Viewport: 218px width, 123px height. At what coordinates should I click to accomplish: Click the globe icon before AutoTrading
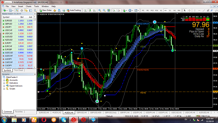(x=64, y=11)
